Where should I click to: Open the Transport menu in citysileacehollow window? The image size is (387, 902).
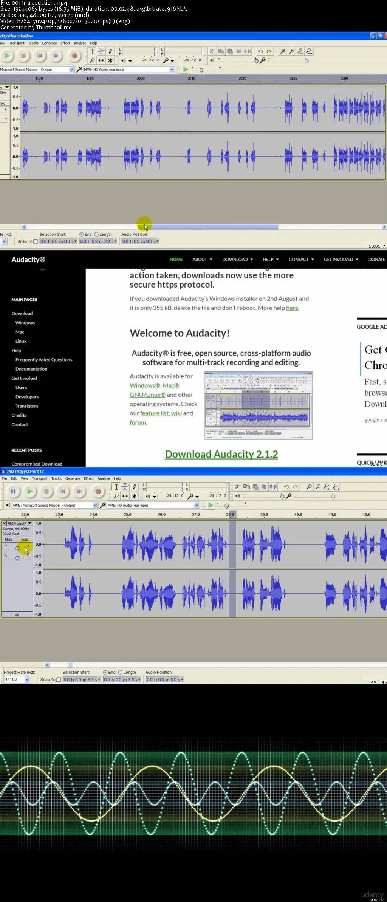(17, 43)
